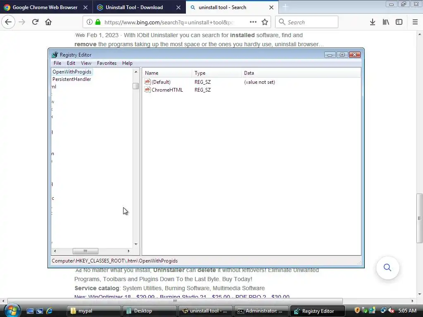
Task: Click the Administrator command prompt taskbar button
Action: click(261, 311)
